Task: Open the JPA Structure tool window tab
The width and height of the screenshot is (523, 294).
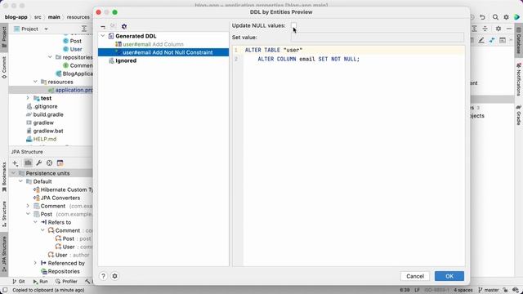Action: (4, 253)
